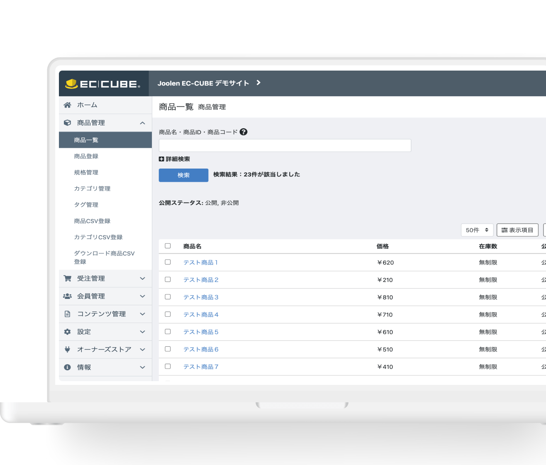
Task: Click the gear icon beside 設定
Action: [x=67, y=332]
